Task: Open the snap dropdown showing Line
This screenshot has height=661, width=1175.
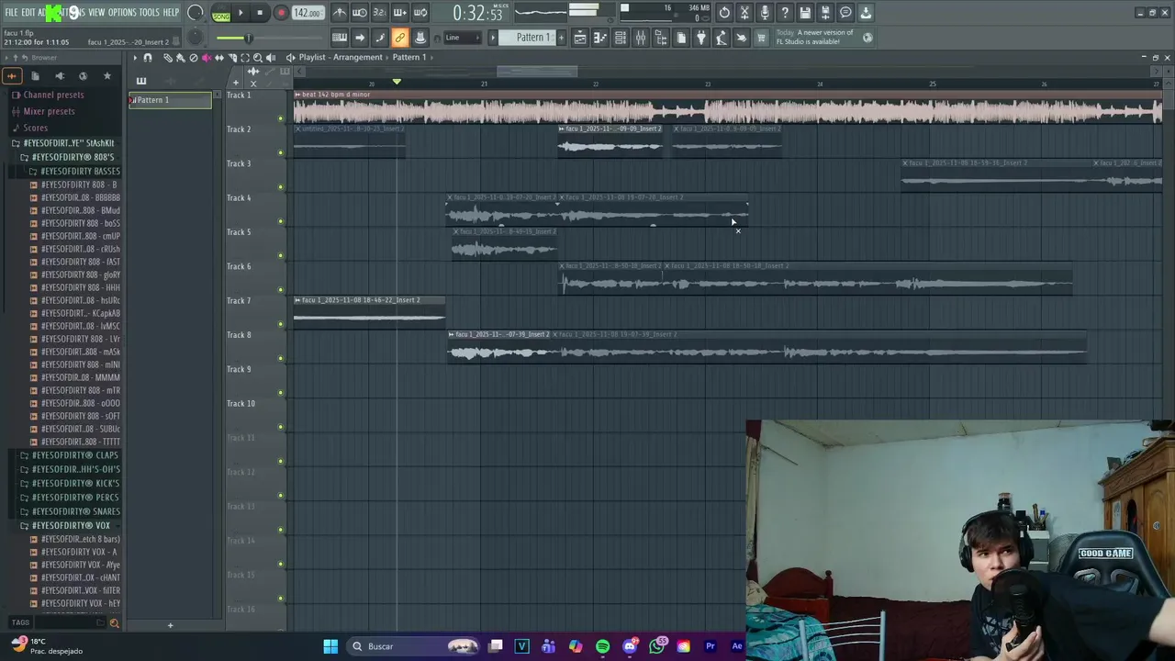Action: click(463, 38)
